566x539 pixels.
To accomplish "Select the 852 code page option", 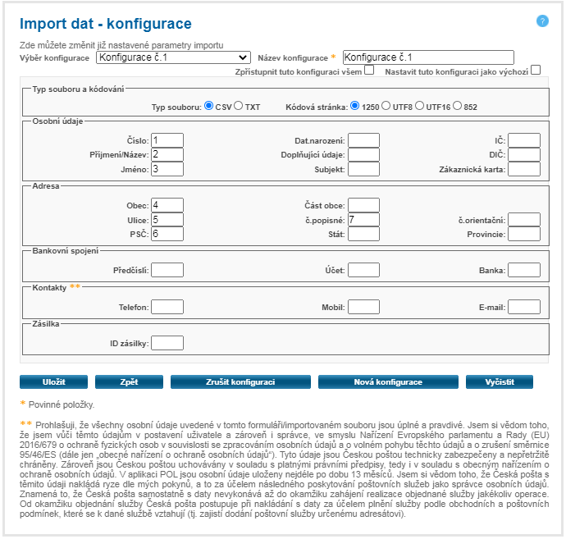I will (x=457, y=106).
